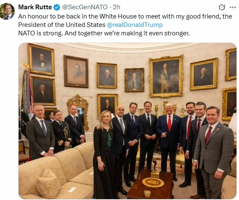Click the 'An honour to be back' line
The image size is (239, 200).
coord(125,16)
